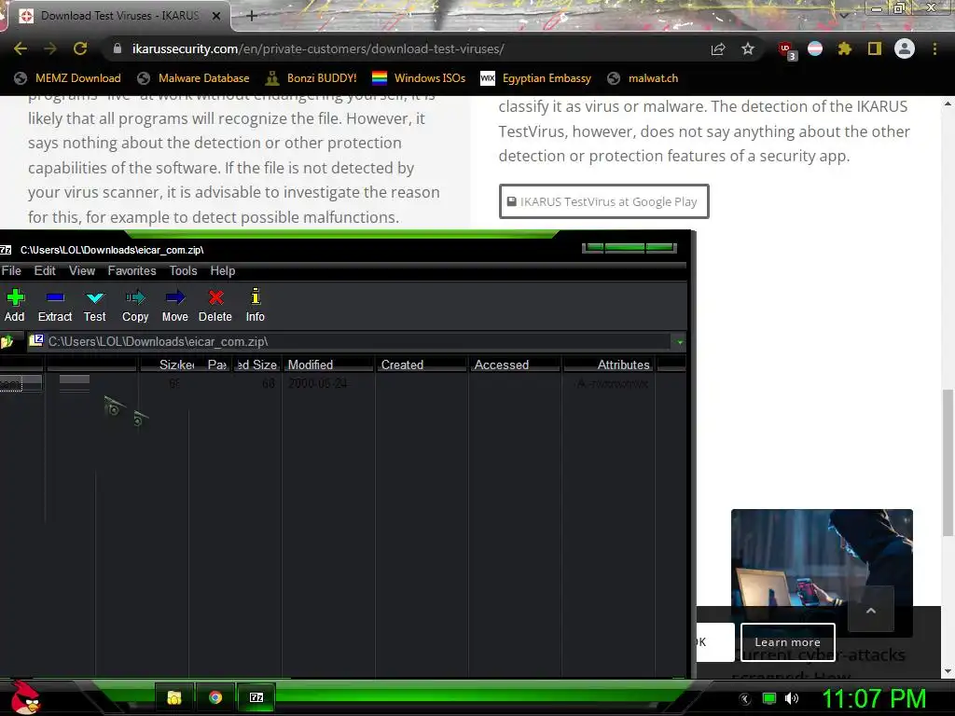Open Chrome three-dot menu
The image size is (955, 716).
tap(934, 48)
